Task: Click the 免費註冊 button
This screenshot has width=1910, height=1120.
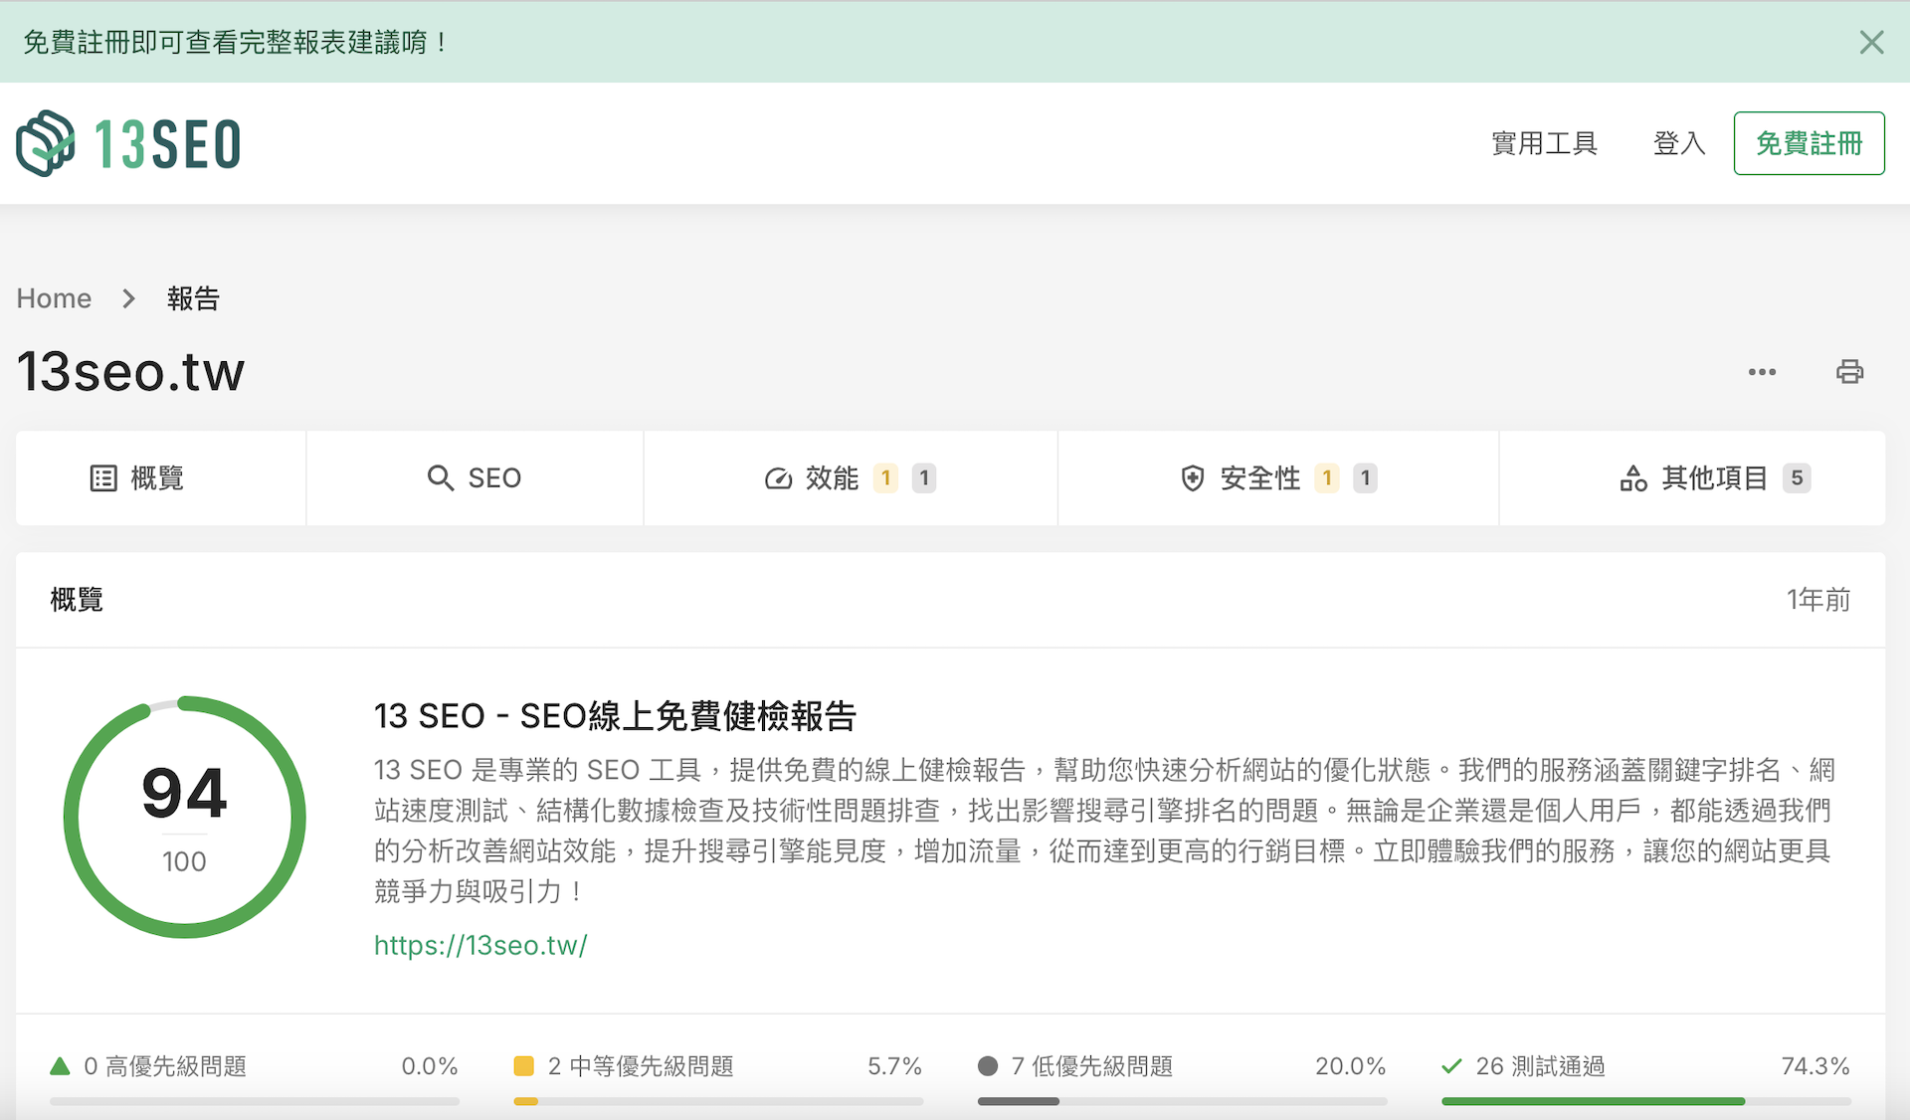Action: [x=1809, y=142]
